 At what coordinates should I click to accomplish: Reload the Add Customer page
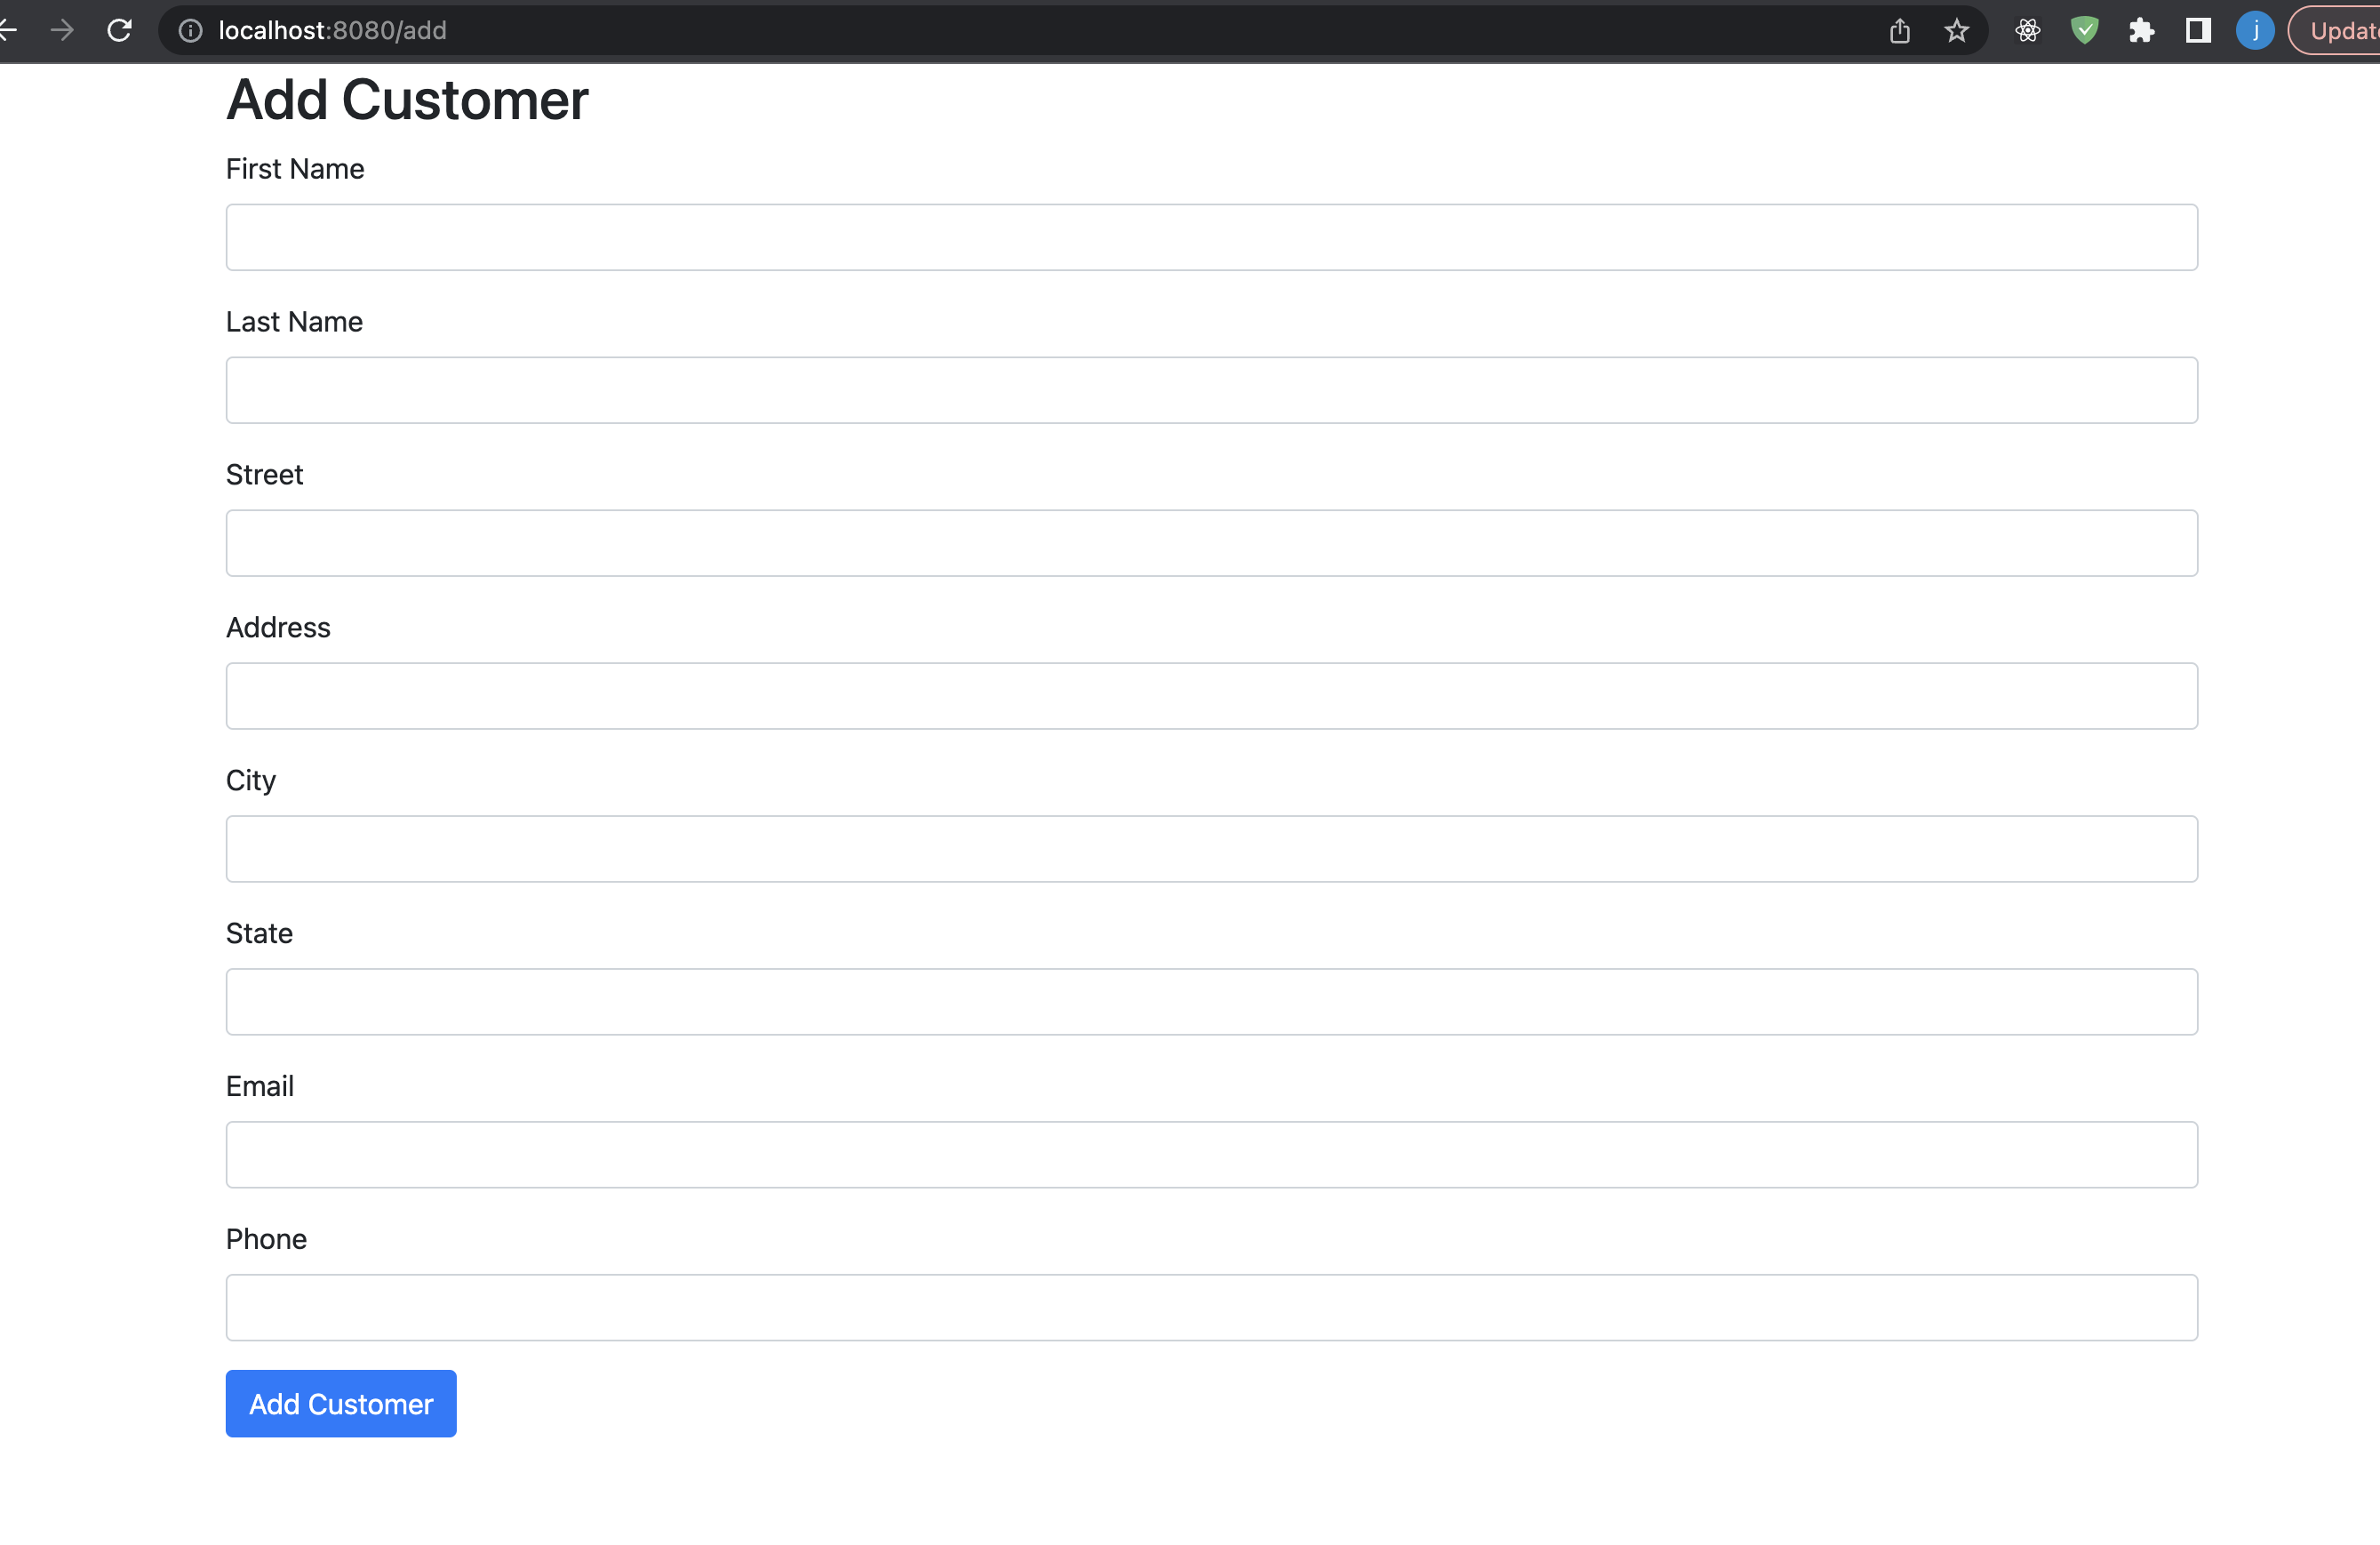(119, 30)
